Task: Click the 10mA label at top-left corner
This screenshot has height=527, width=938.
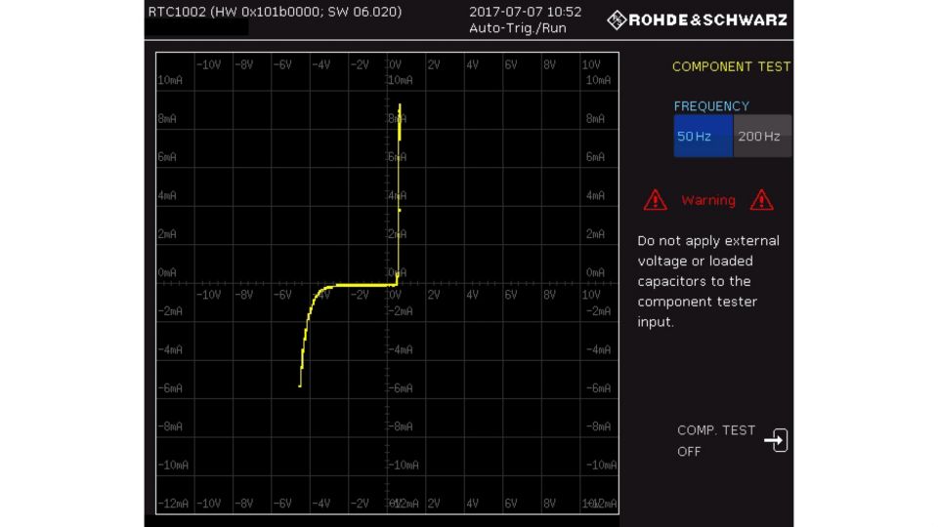Action: point(169,80)
